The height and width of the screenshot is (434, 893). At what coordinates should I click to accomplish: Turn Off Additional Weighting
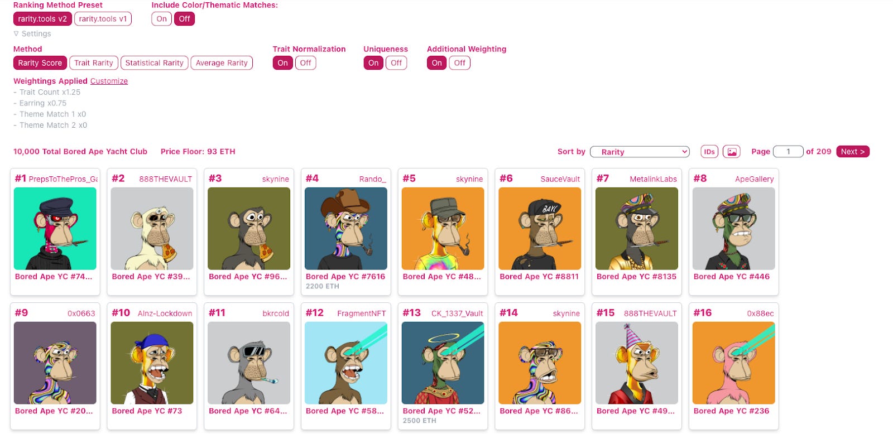[459, 63]
